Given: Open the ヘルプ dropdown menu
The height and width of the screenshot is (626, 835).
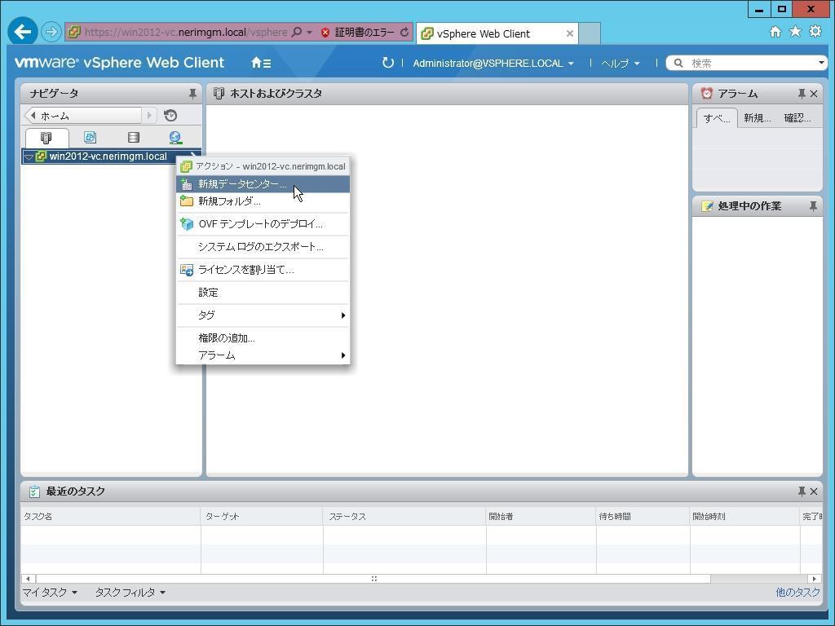Looking at the screenshot, I should (x=621, y=64).
